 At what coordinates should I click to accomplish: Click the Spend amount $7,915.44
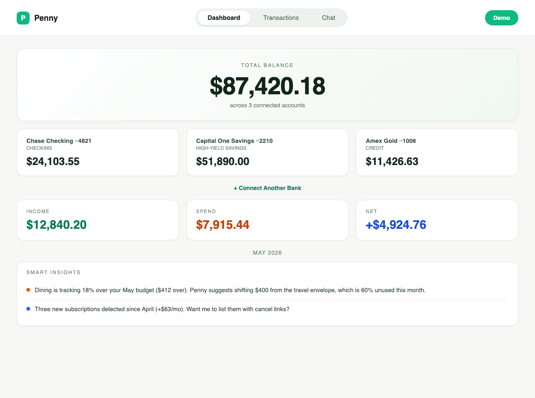tap(223, 225)
